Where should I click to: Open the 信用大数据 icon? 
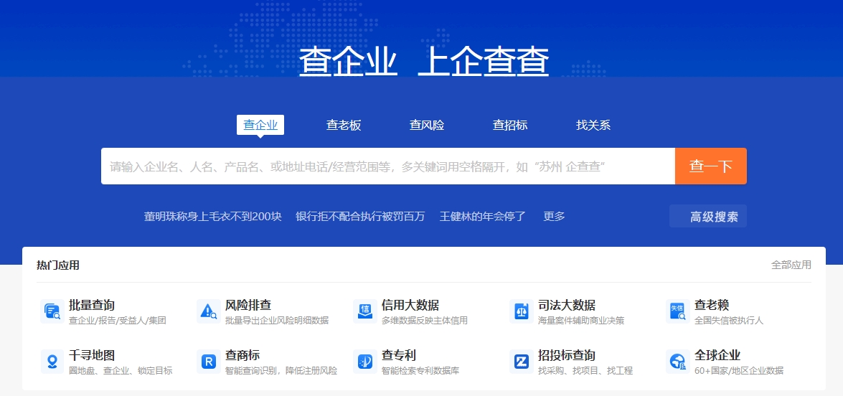pos(365,311)
